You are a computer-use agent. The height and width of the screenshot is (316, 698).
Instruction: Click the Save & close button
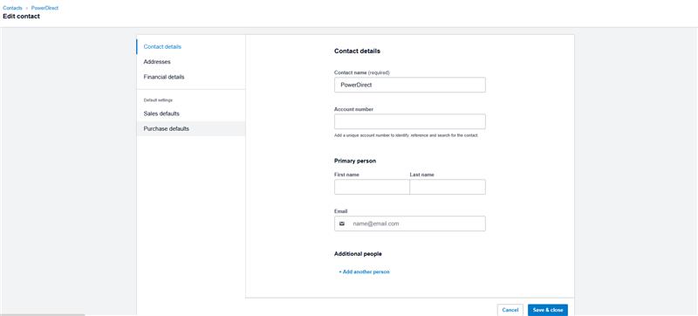click(x=548, y=310)
